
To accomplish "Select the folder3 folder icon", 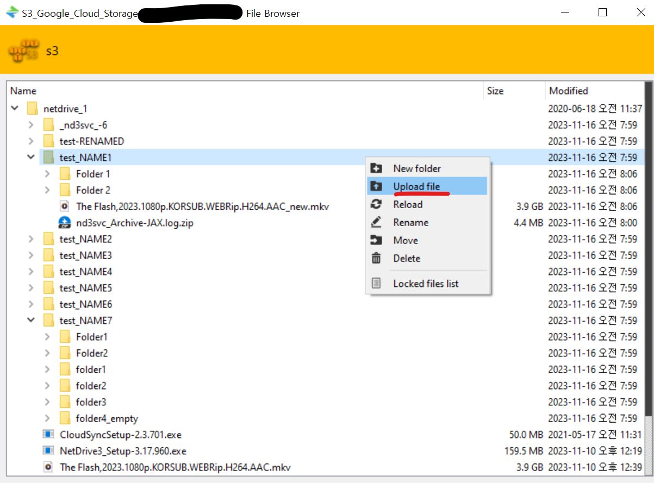I will (65, 402).
